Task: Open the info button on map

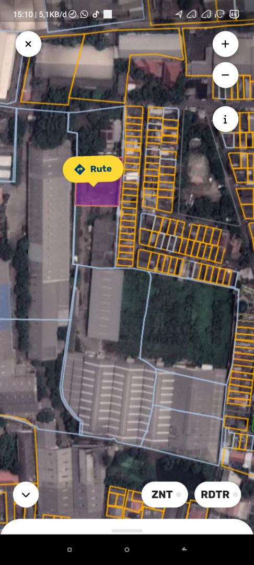Action: coord(225,119)
